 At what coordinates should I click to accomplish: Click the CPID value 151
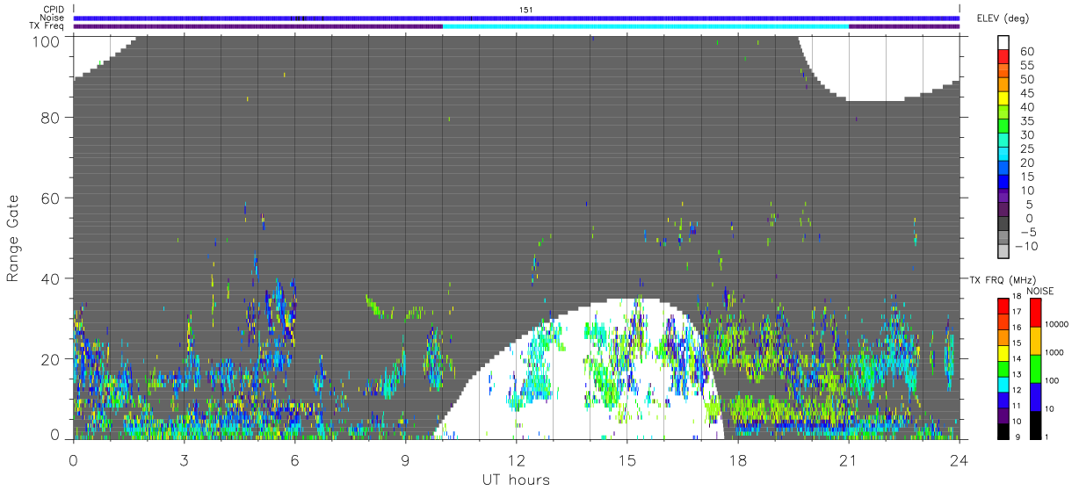pos(525,10)
